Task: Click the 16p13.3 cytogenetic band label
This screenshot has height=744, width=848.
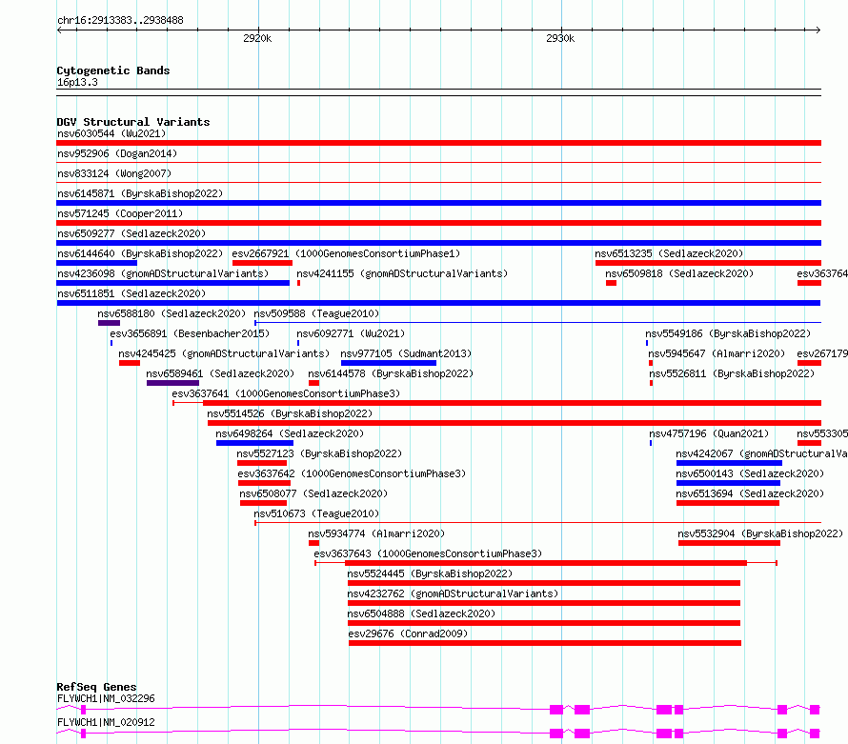Action: click(x=77, y=82)
